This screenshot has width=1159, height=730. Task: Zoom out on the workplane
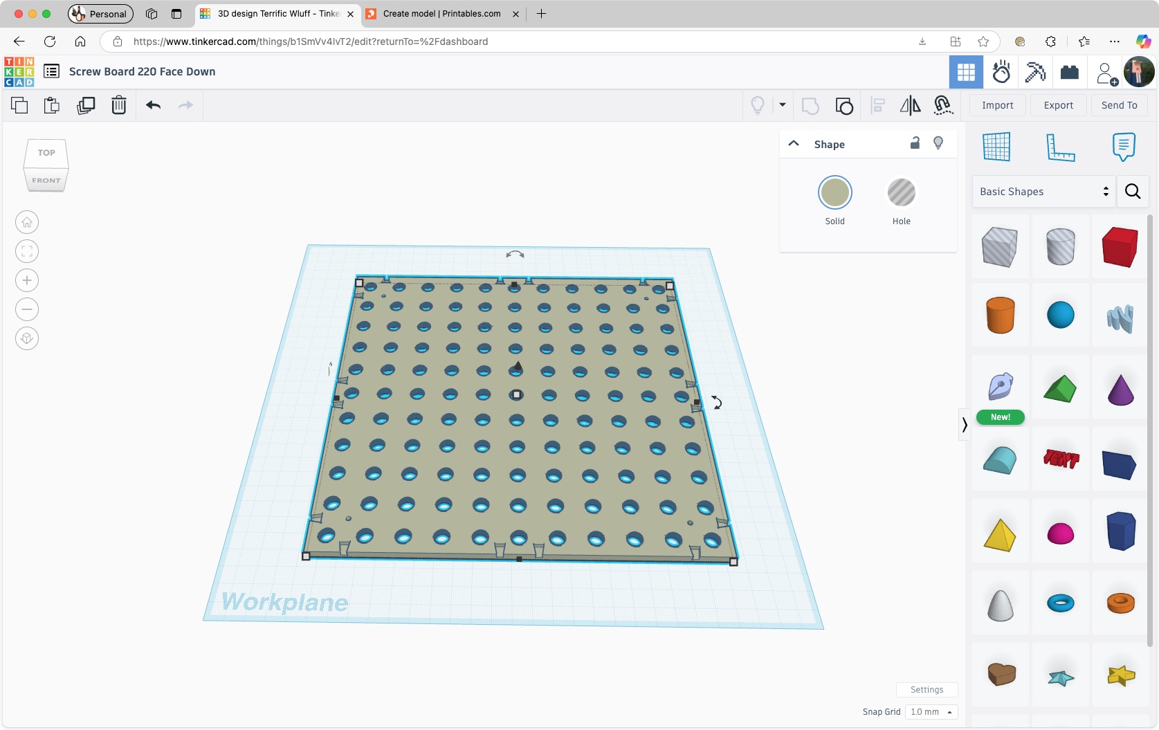click(27, 309)
